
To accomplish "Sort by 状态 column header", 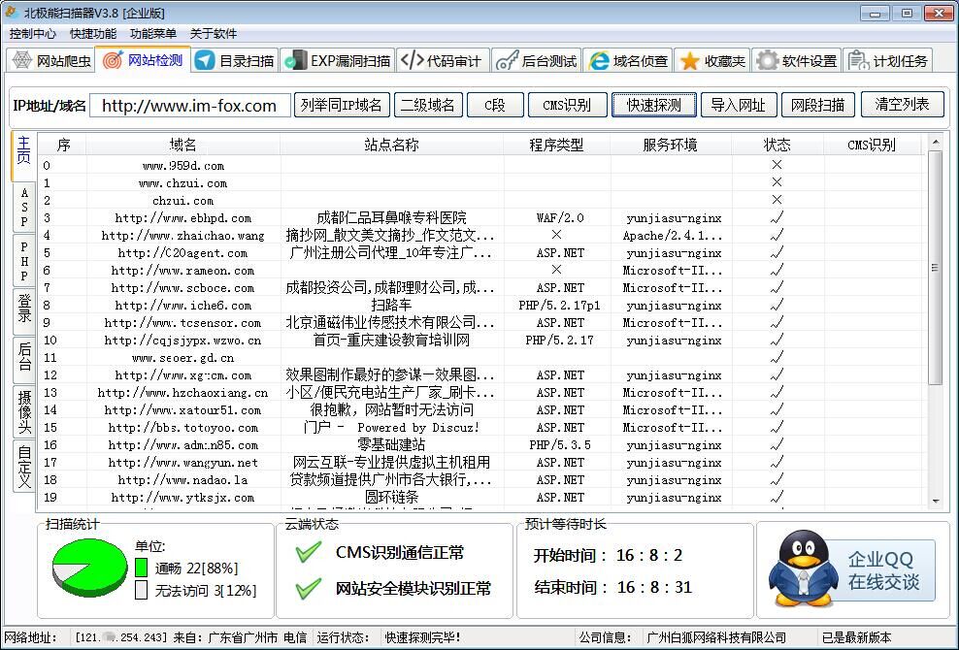I will pos(777,145).
